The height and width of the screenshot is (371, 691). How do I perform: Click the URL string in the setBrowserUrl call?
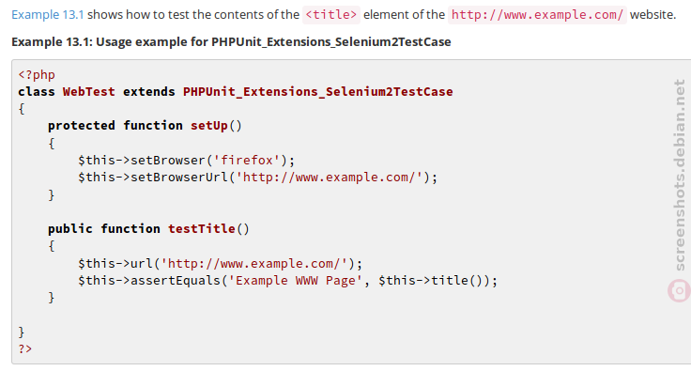coord(330,178)
